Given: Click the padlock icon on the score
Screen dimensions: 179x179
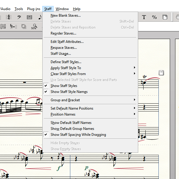Looking at the screenshot, I should pyautogui.click(x=161, y=73).
